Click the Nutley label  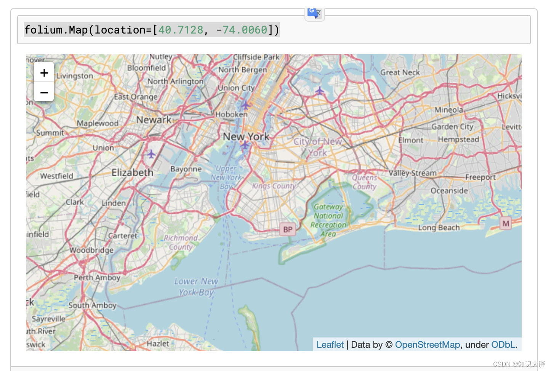click(161, 57)
